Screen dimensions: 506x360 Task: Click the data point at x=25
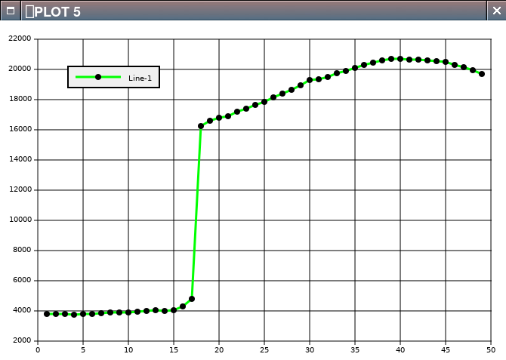pyautogui.click(x=264, y=102)
